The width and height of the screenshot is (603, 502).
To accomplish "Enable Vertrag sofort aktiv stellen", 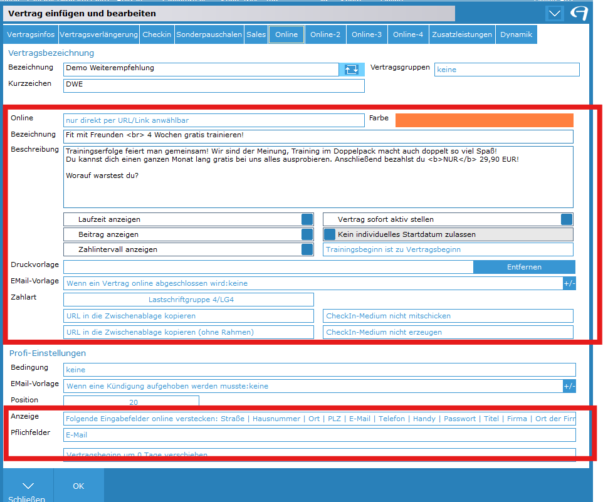I will pyautogui.click(x=566, y=219).
